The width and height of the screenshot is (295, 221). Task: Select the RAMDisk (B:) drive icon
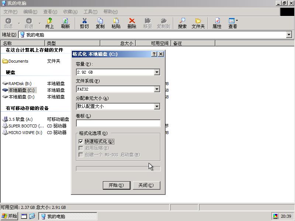[5, 84]
